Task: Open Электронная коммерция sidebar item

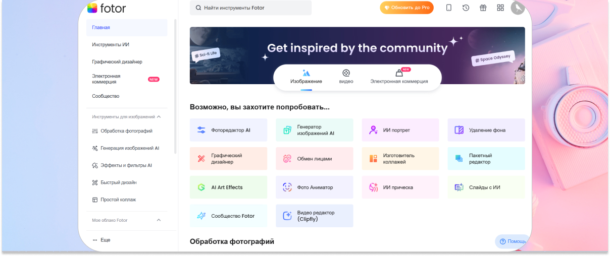Action: point(127,79)
